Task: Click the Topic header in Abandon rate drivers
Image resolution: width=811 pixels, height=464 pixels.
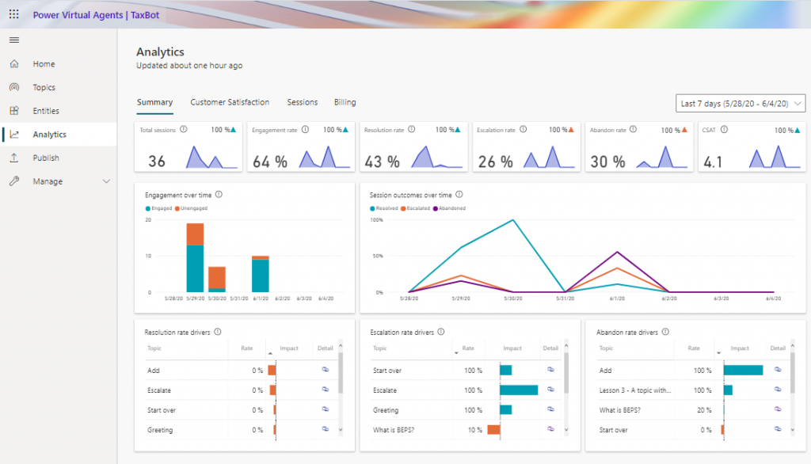Action: point(606,348)
